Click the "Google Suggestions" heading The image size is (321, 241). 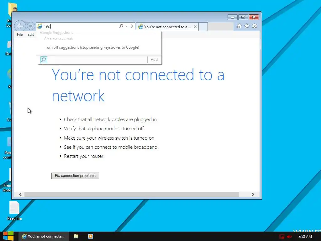pos(56,33)
